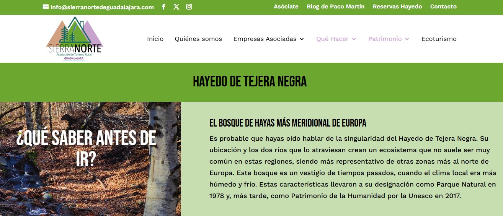Click the Asóciate link
Image resolution: width=503 pixels, height=216 pixels.
click(286, 6)
